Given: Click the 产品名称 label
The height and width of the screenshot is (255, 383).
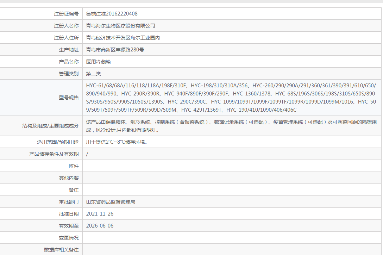Looking at the screenshot, I should pos(69,62).
